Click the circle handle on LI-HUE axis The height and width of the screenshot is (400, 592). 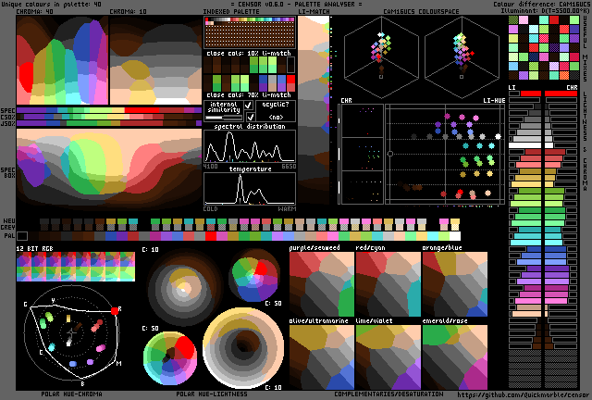point(390,153)
